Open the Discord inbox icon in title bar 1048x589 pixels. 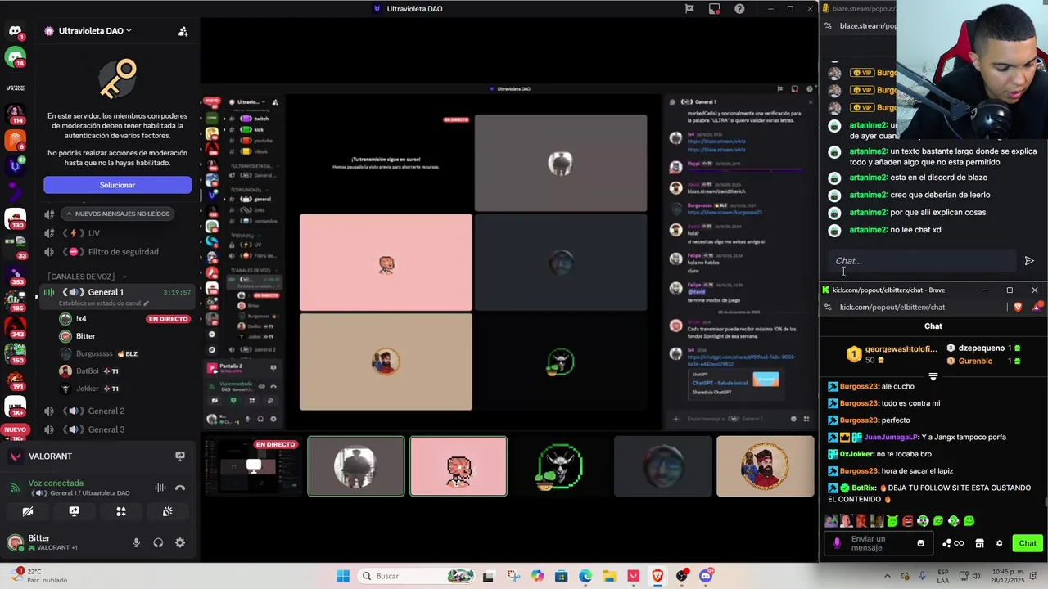click(x=715, y=9)
